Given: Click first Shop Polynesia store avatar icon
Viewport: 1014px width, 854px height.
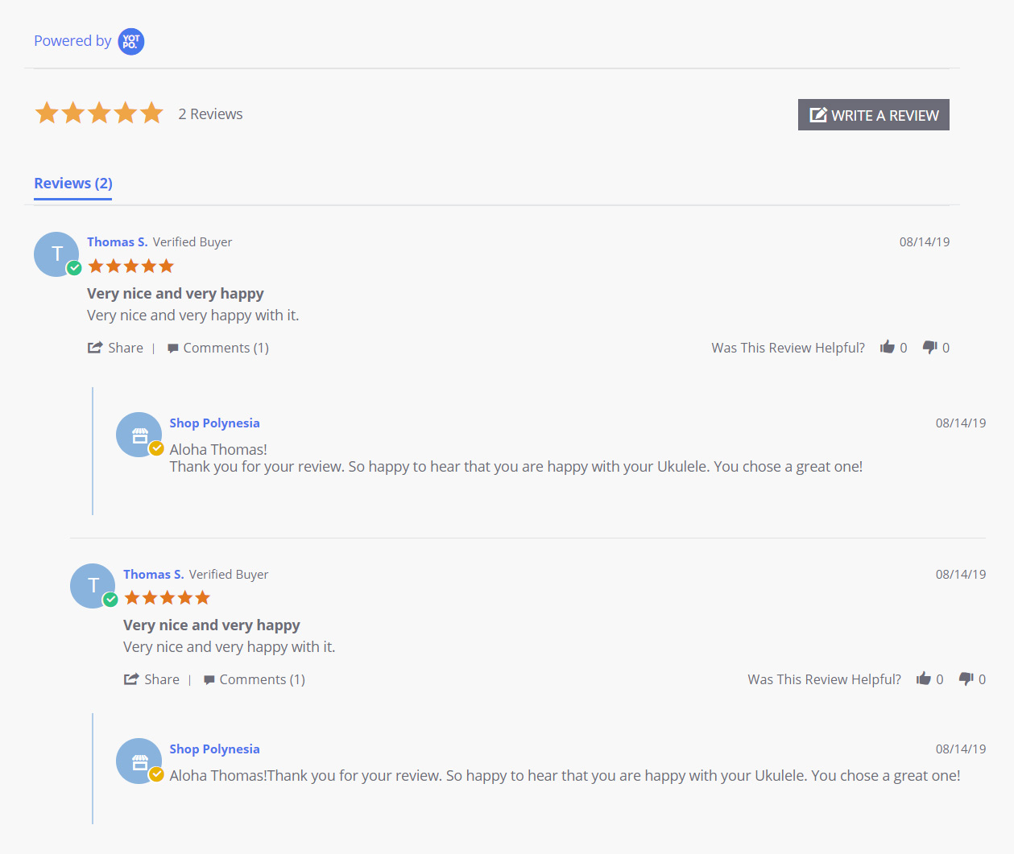Looking at the screenshot, I should pyautogui.click(x=139, y=435).
